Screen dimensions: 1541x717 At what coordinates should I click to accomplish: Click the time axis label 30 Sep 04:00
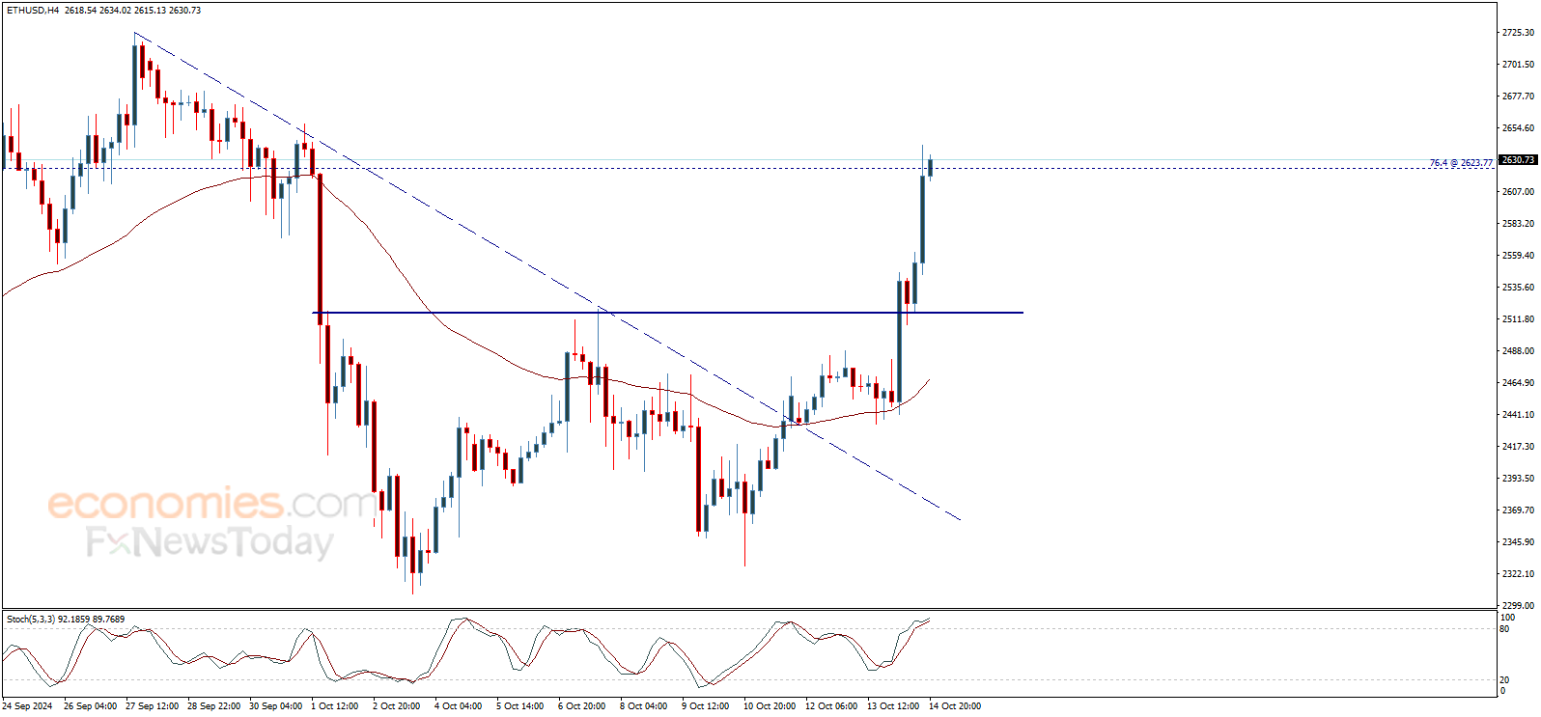(x=275, y=706)
